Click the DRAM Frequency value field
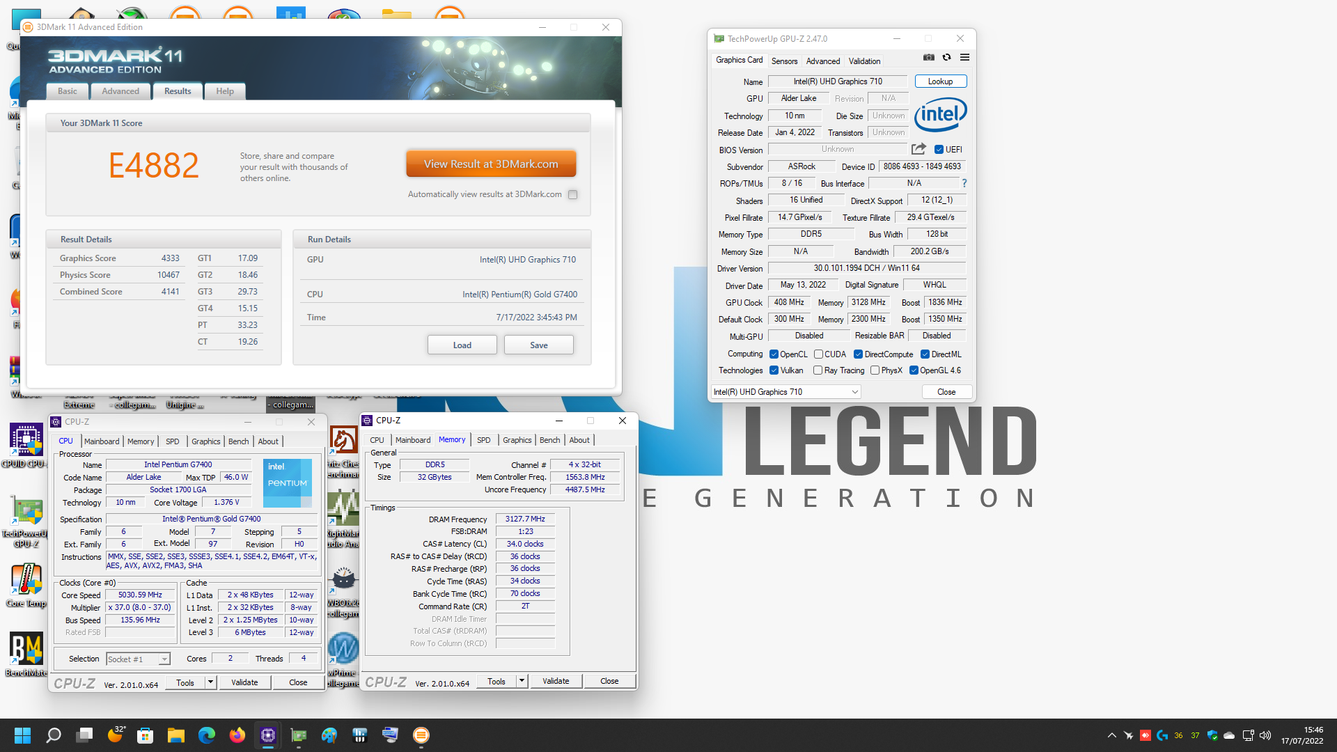 (x=525, y=519)
